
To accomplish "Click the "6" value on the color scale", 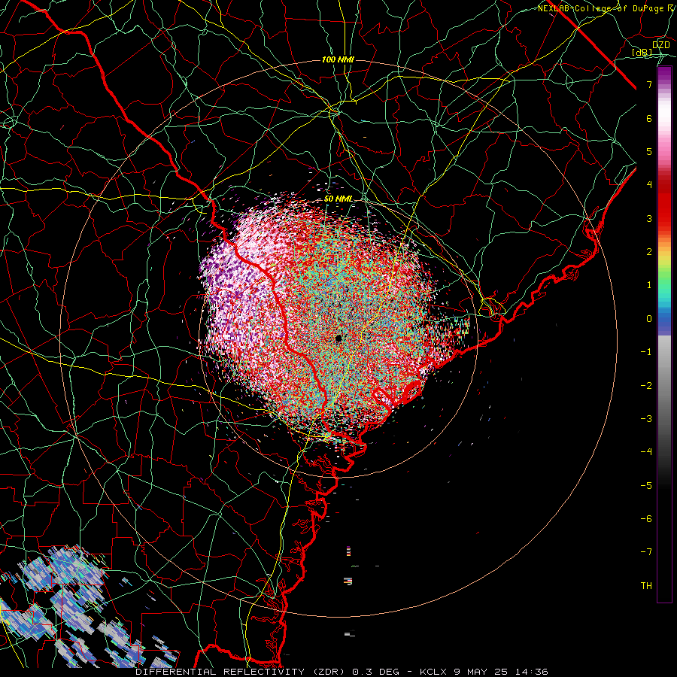I will tap(649, 118).
